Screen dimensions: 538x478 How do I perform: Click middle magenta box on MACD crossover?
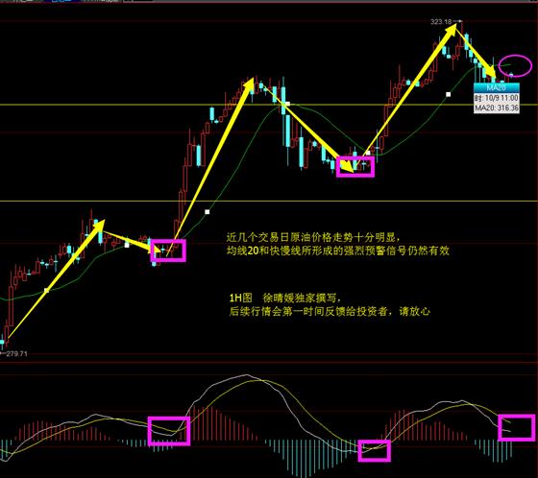tap(375, 450)
